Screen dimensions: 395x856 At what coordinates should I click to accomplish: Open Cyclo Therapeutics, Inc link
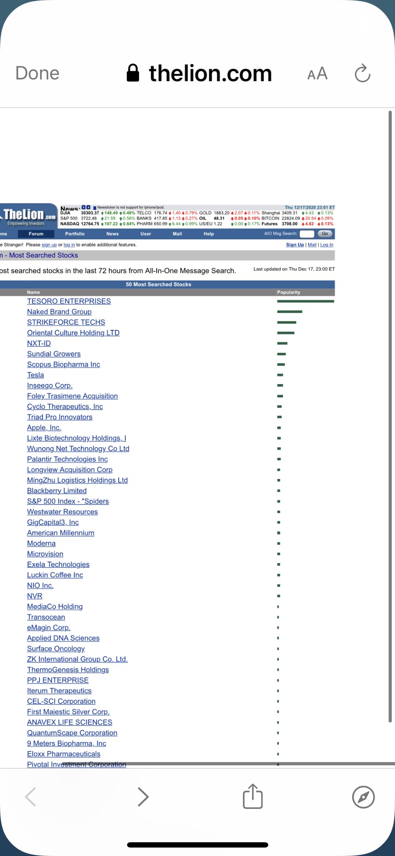[x=65, y=406]
